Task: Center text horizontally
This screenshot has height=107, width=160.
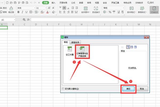Action: click(x=64, y=12)
